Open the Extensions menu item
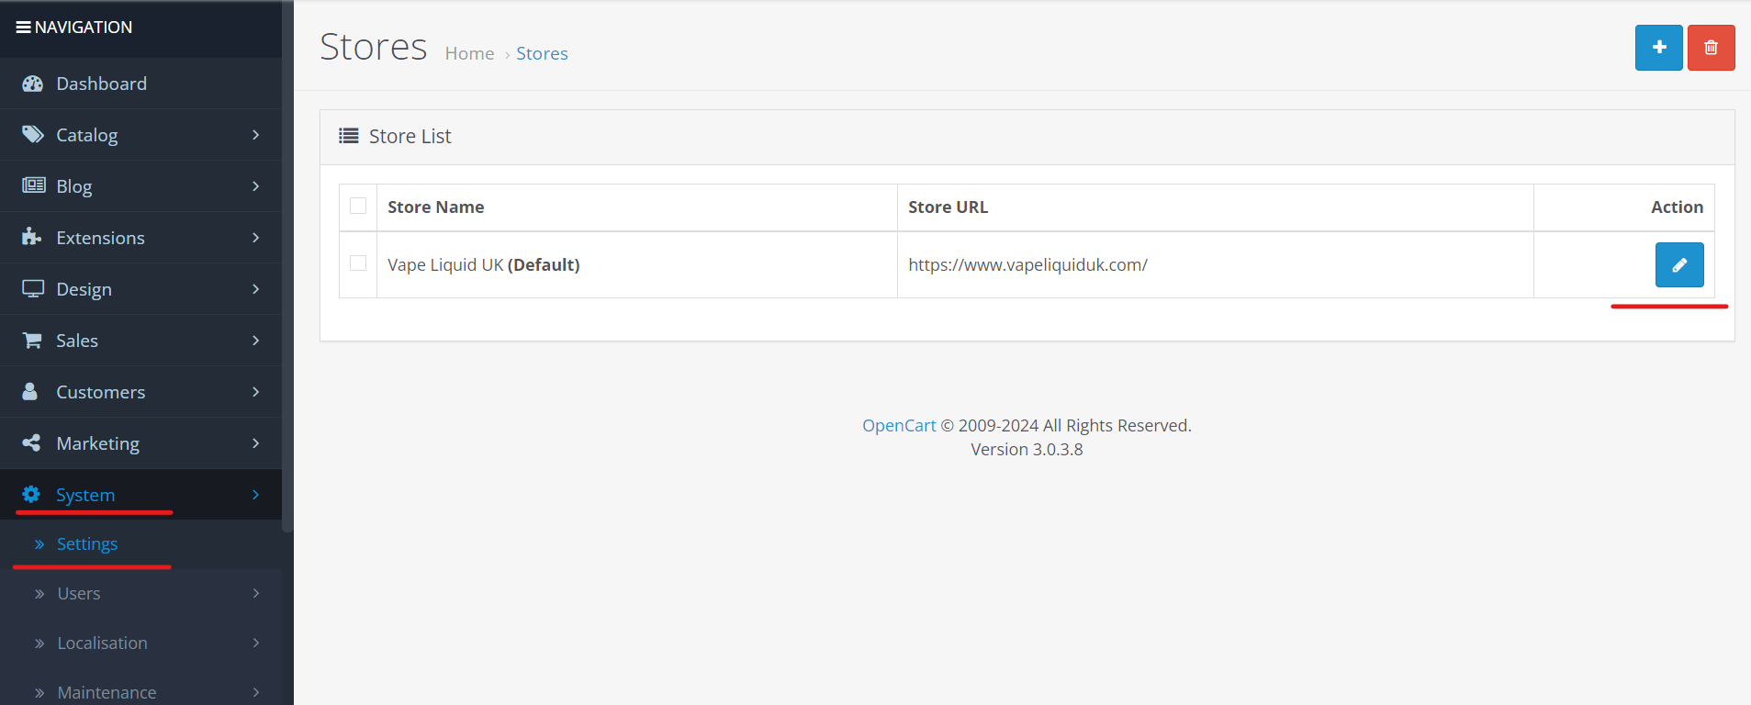This screenshot has width=1751, height=705. 140,238
